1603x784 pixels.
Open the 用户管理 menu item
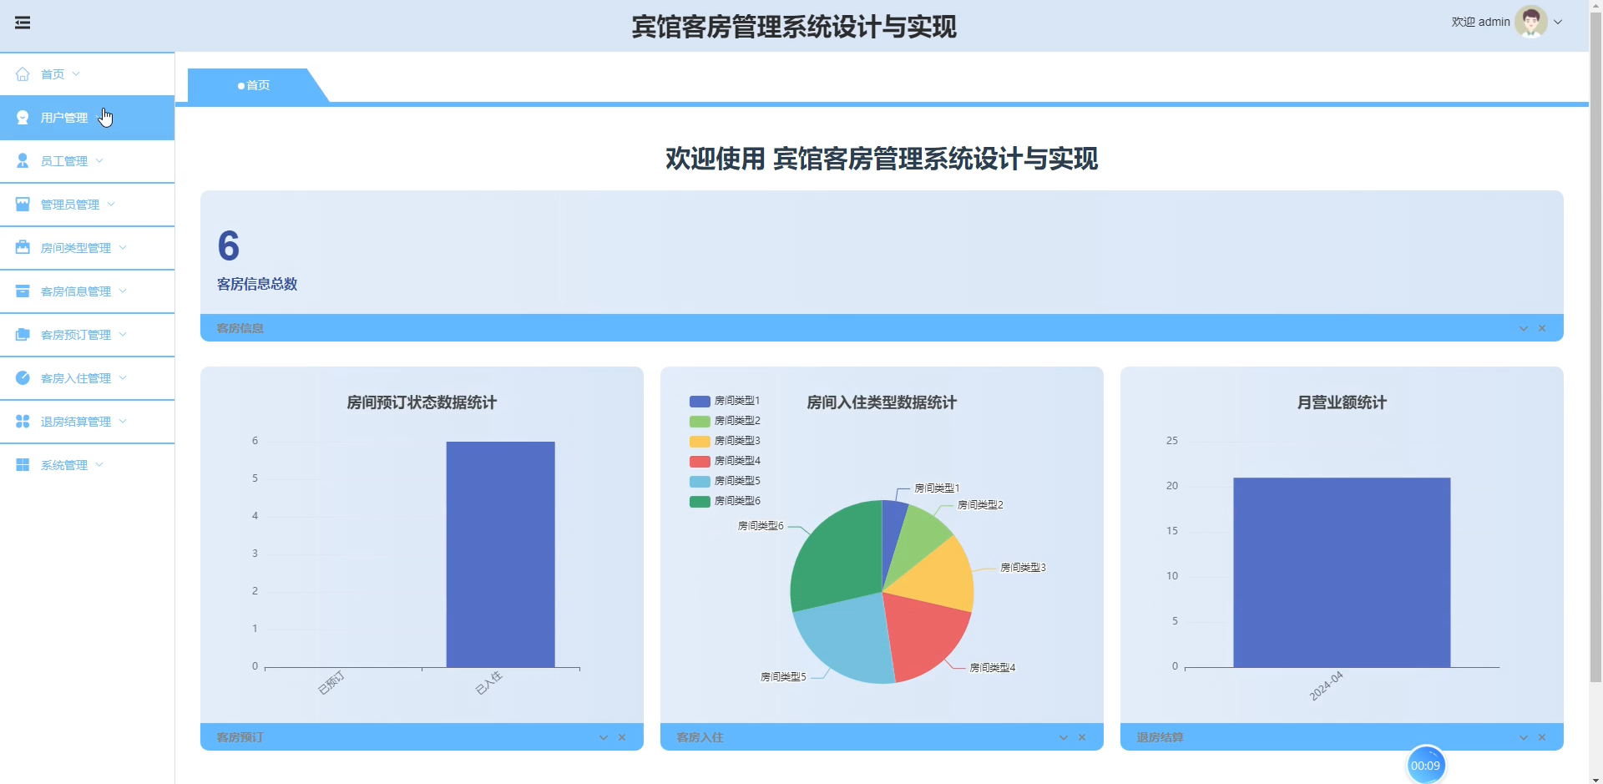point(87,118)
